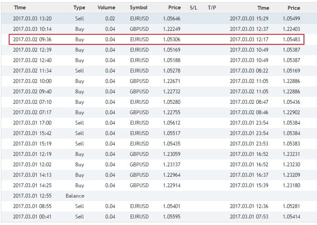Select open time 2017.03.02 12:40
This screenshot has width=317, height=225.
click(x=32, y=60)
